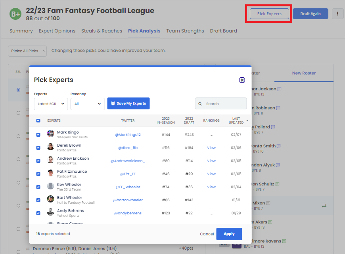Viewport: 345px width, 254px height.
Task: Switch to the Draft Board tab
Action: [223, 31]
